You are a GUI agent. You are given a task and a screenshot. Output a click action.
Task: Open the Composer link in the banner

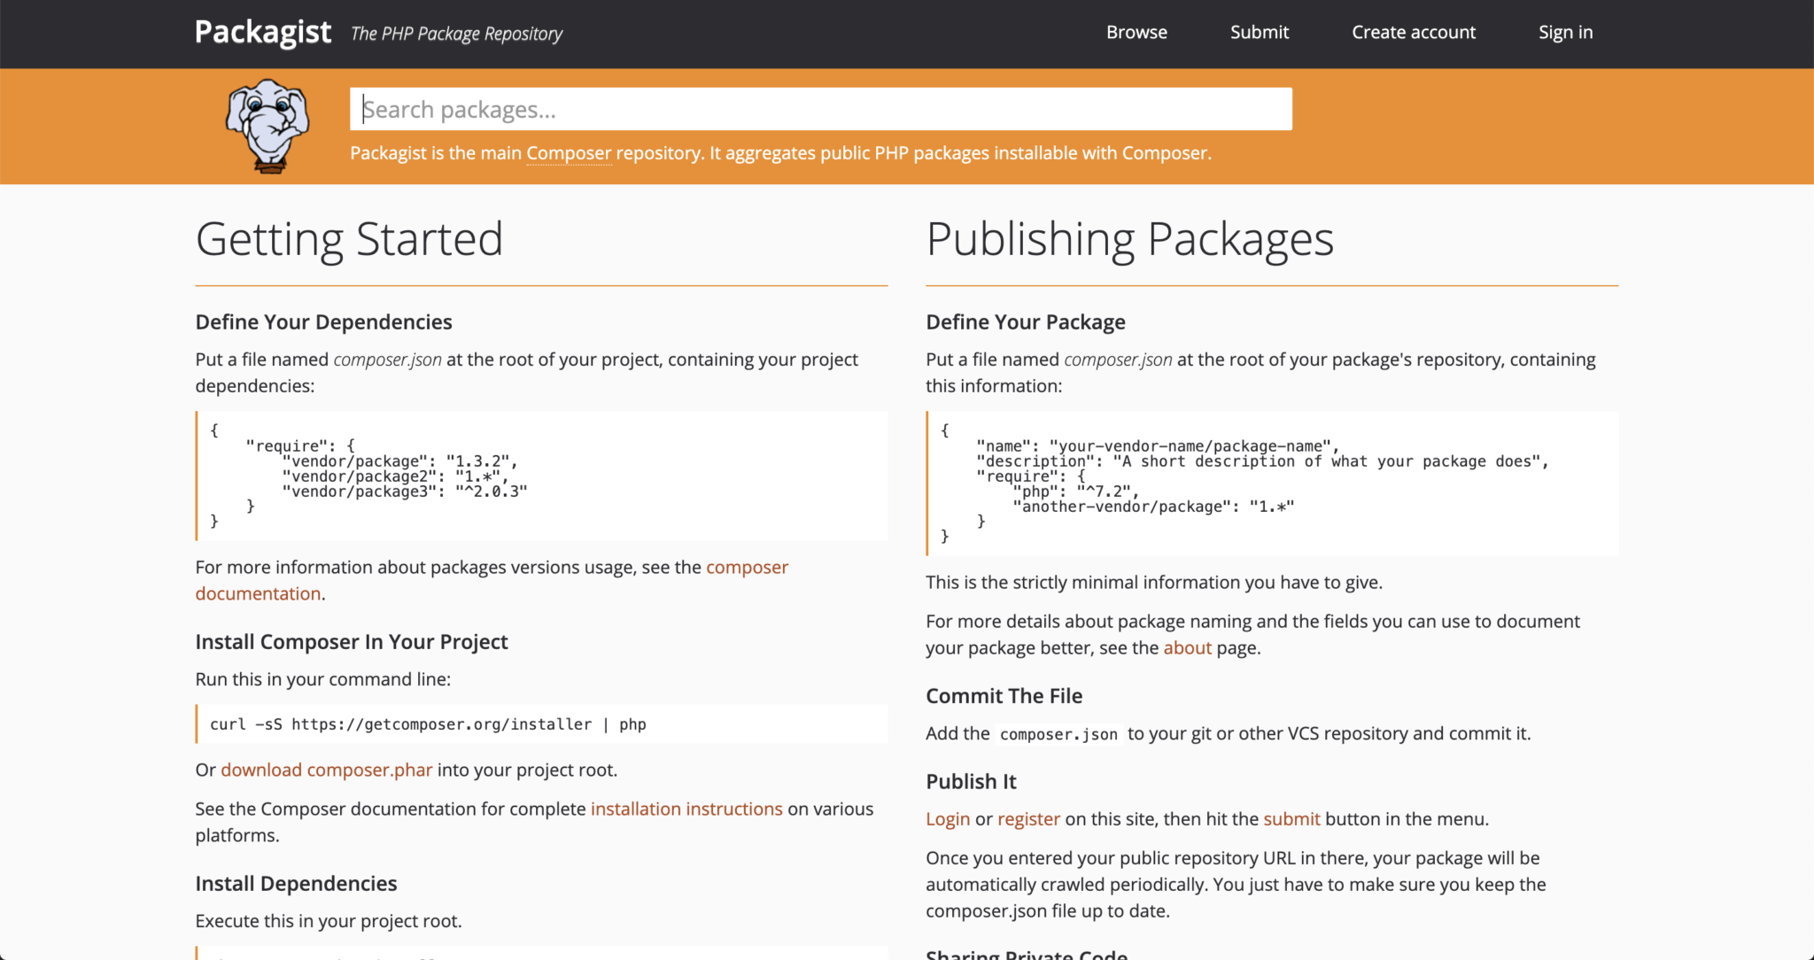568,152
